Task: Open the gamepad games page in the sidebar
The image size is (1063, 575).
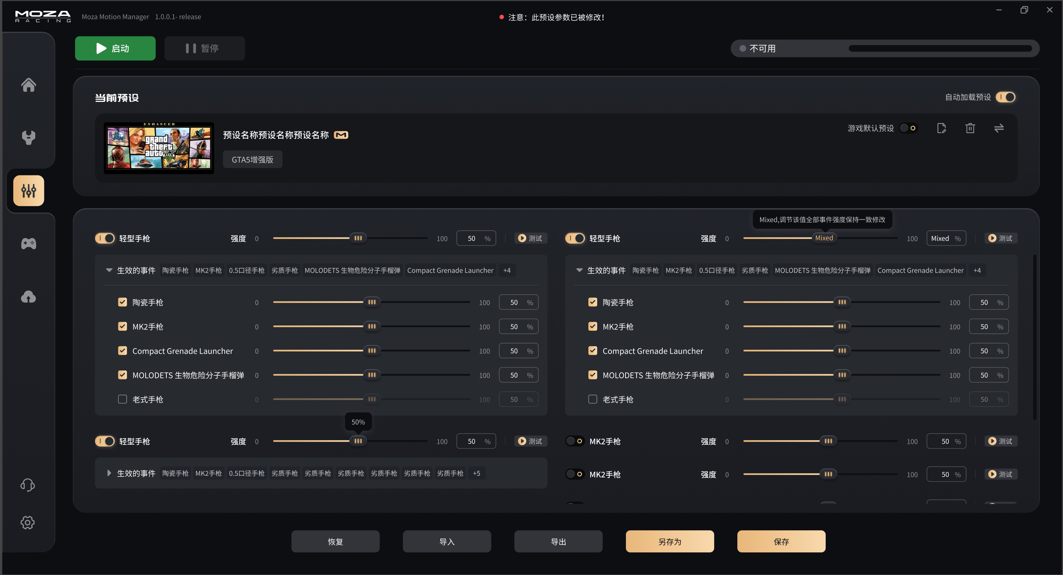Action: (x=28, y=244)
